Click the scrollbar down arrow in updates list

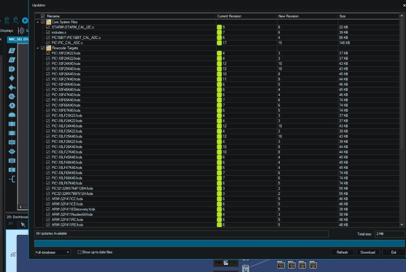pyautogui.click(x=402, y=225)
